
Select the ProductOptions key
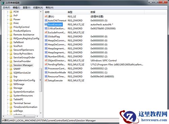22,31
